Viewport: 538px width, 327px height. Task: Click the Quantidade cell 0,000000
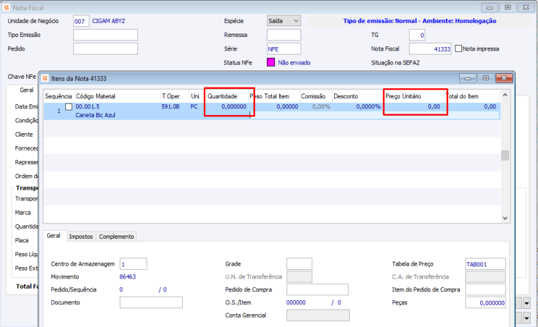click(233, 107)
